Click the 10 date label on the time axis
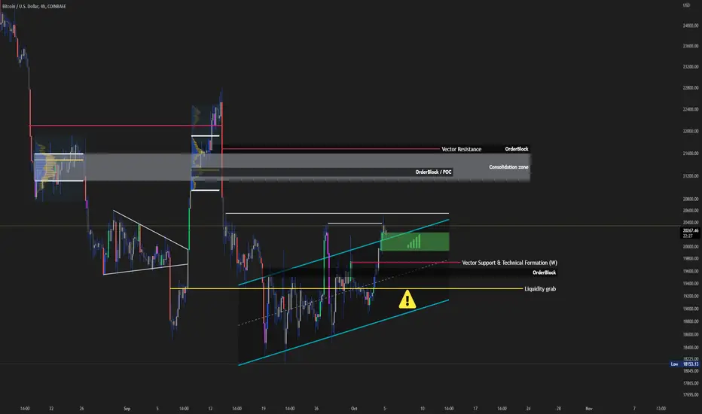Image resolution: width=702 pixels, height=414 pixels. [423, 408]
